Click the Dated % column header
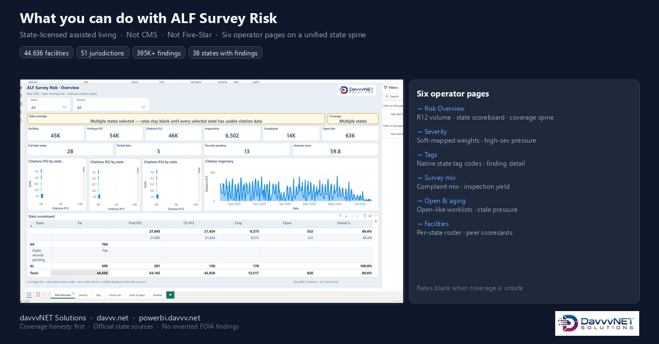Screen dimensions: 659x344 coord(343,223)
